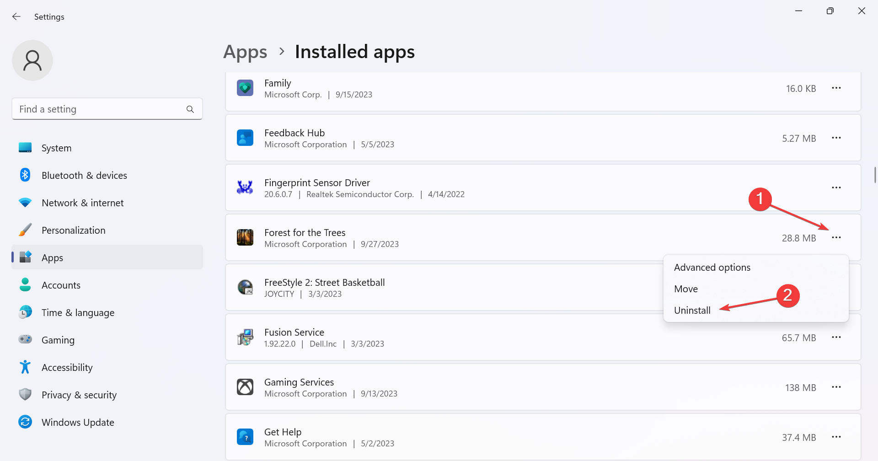This screenshot has width=878, height=461.
Task: Select the Accounts icon in sidebar
Action: coord(25,284)
